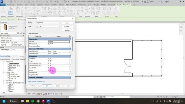Click the Type Parameters vertical scrollbar
This screenshot has height=104, width=185.
(x=72, y=44)
